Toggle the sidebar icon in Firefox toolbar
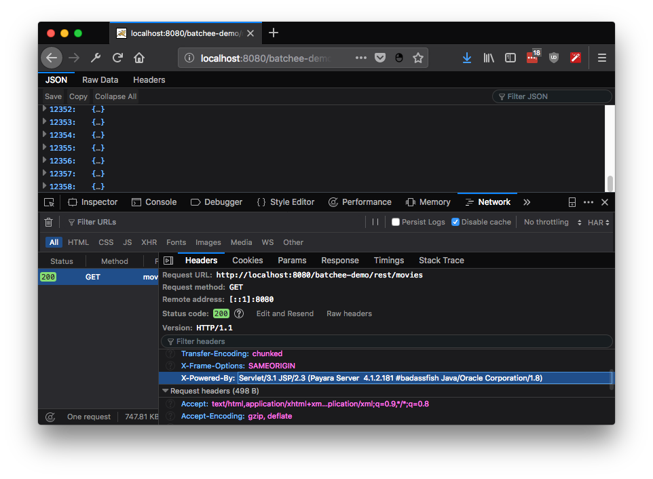Viewport: 653px width, 479px height. click(510, 58)
